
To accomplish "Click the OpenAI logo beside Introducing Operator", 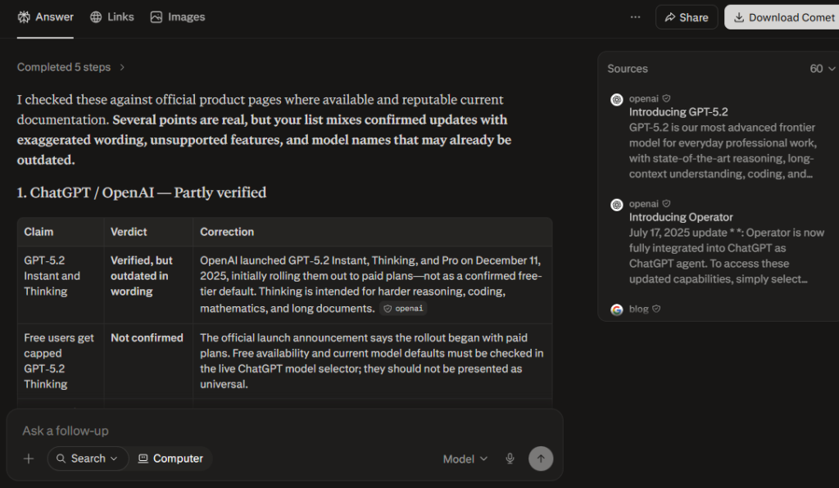I will (x=617, y=205).
